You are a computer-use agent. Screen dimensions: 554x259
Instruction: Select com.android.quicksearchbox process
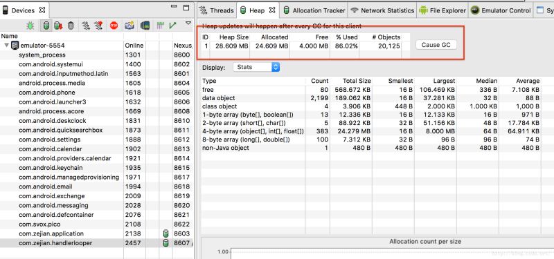pyautogui.click(x=97, y=130)
